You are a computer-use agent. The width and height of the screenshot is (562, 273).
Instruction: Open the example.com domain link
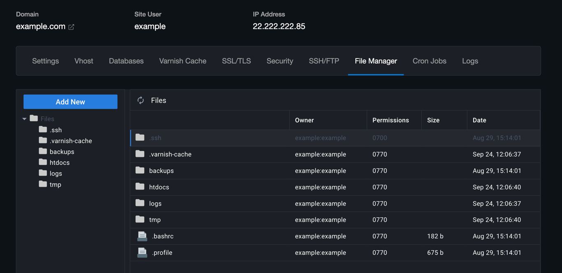39,26
